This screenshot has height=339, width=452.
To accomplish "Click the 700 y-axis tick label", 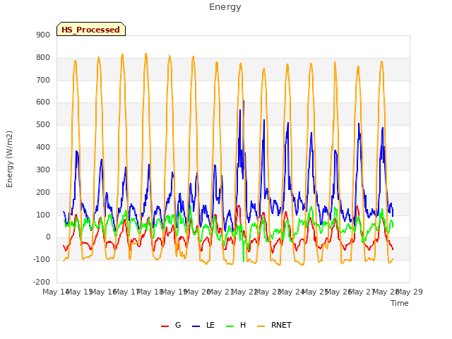I will 43,80.
